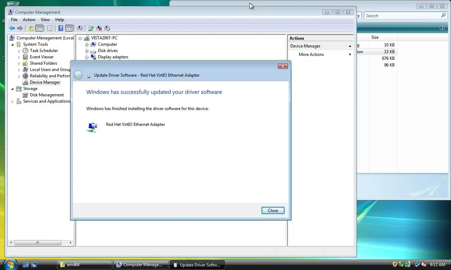This screenshot has height=270, width=451.
Task: Click search magnifier in Explorer window
Action: point(443,15)
